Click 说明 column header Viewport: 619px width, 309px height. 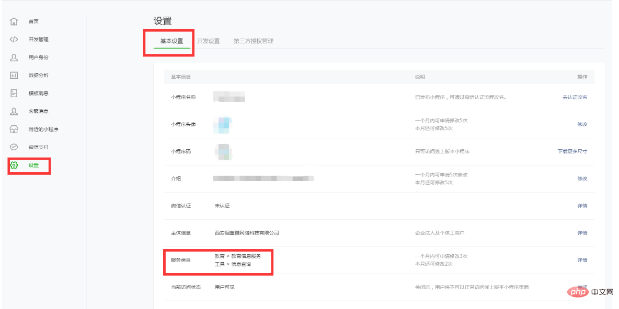pos(420,76)
